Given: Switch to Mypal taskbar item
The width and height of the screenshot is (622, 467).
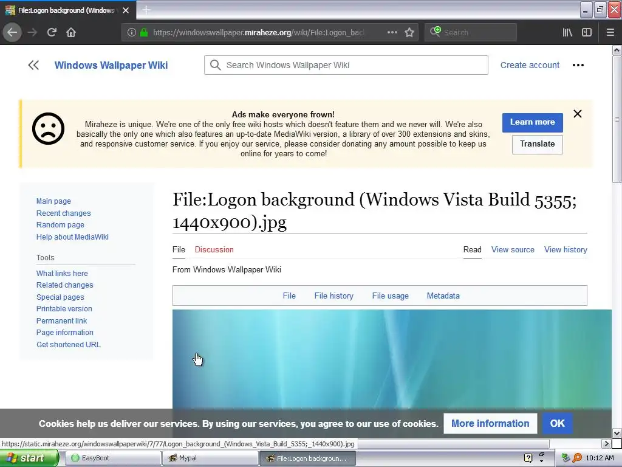Looking at the screenshot, I should point(210,458).
